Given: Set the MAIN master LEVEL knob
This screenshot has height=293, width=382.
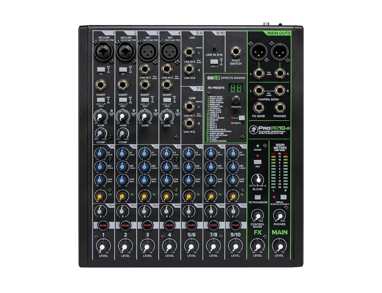Looking at the screenshot, I should (x=279, y=245).
